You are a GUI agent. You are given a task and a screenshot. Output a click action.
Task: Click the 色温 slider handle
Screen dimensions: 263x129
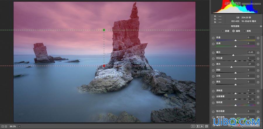(x=236, y=40)
